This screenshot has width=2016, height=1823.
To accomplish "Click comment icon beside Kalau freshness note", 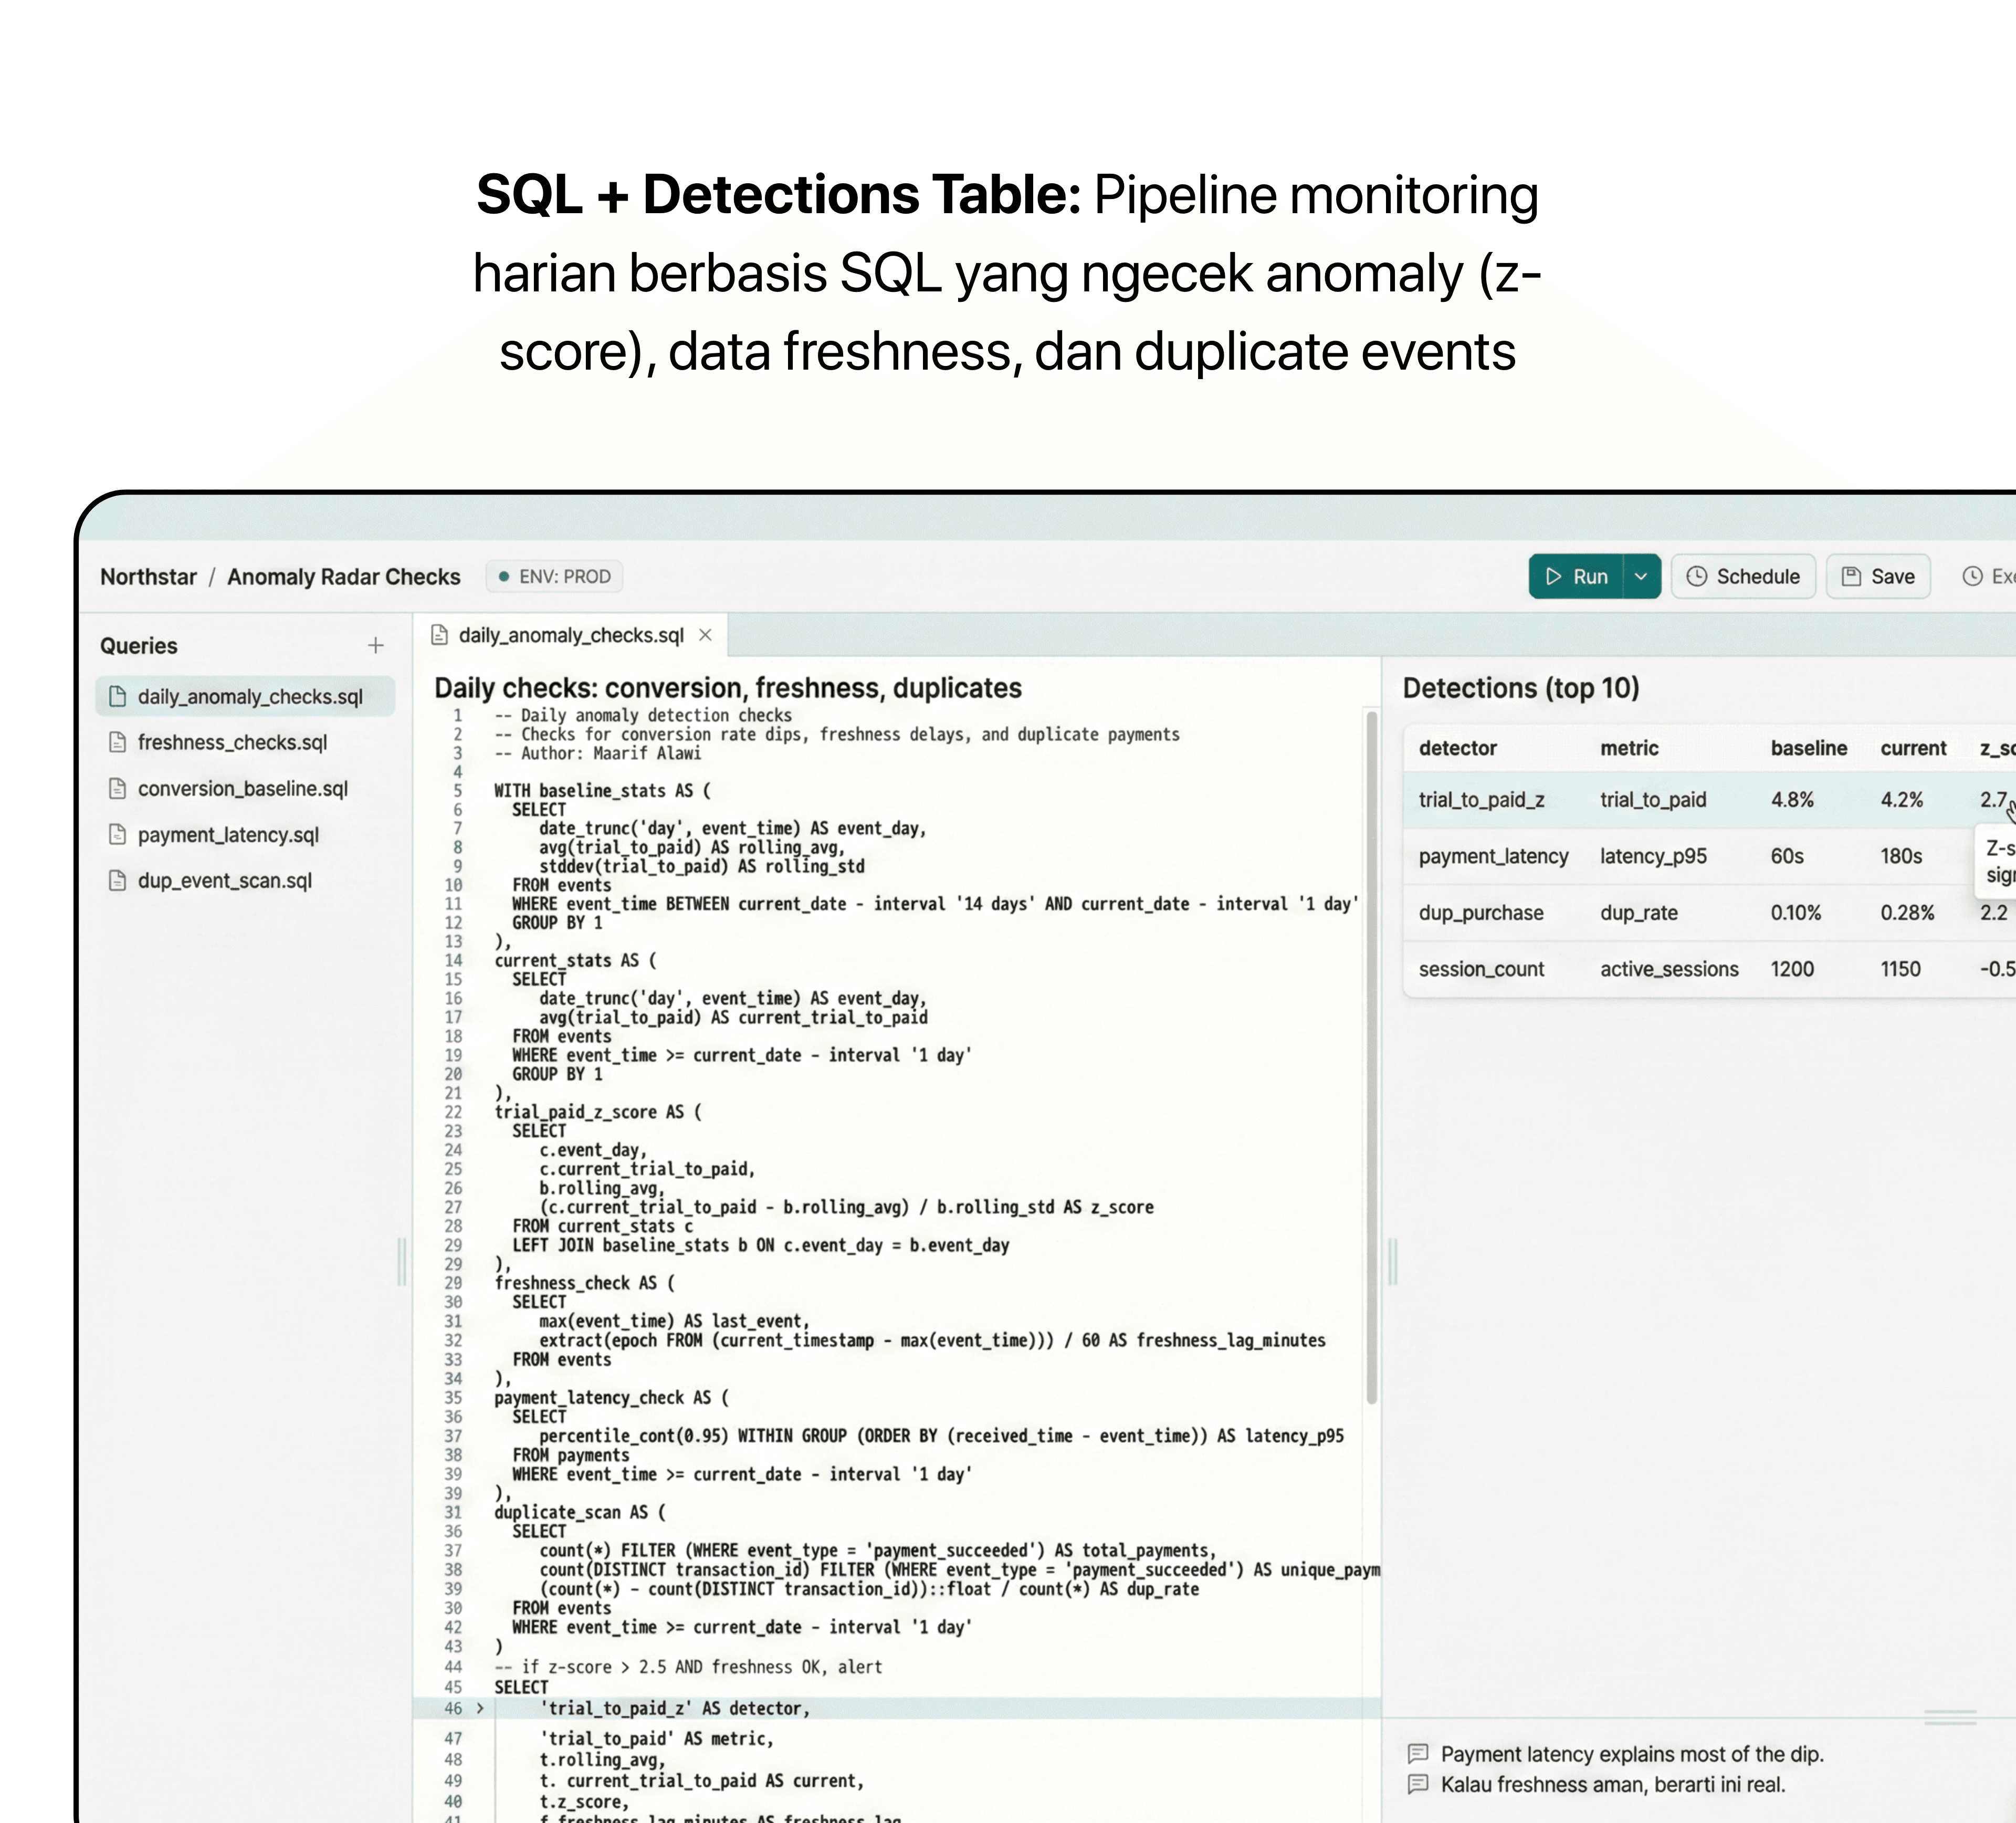I will tap(1417, 1784).
